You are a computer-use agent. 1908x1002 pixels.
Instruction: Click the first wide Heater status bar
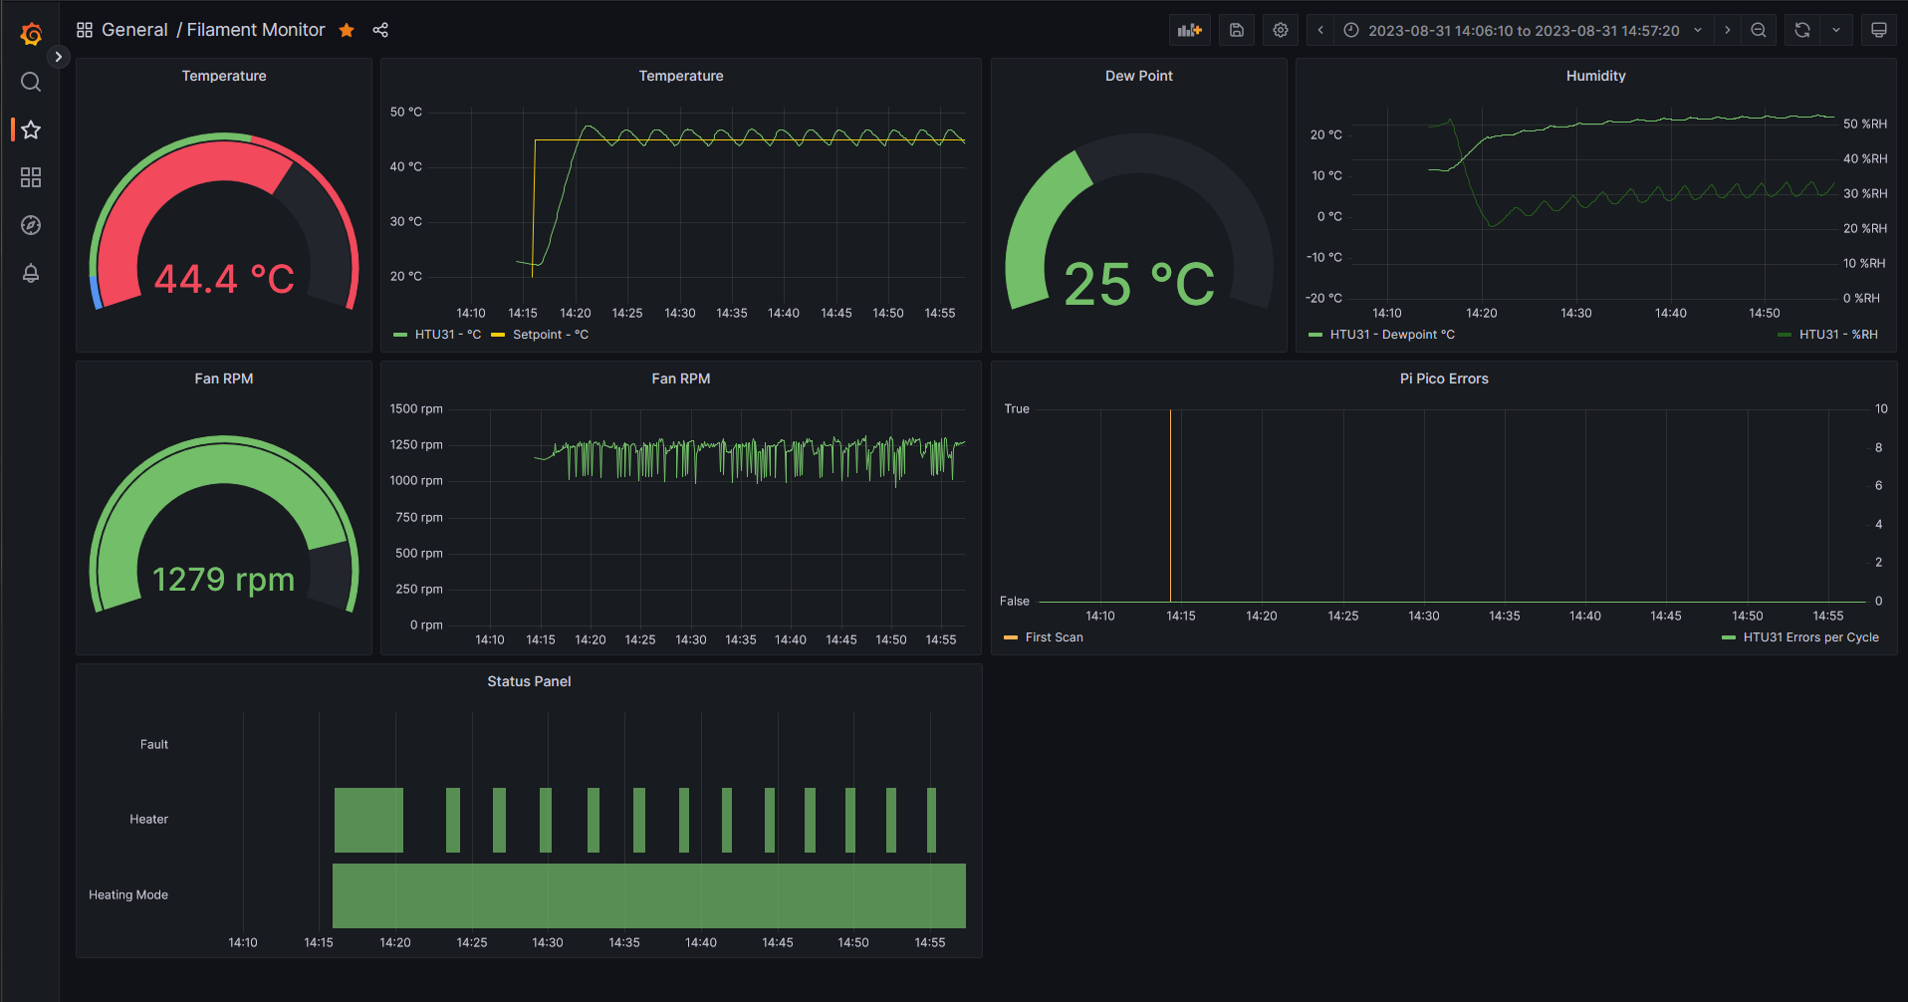[x=368, y=820]
